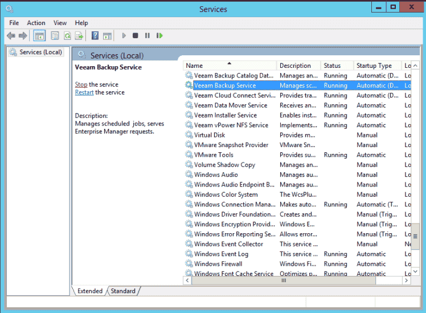Click the vertical scrollbar thumb
The image size is (426, 313).
point(415,236)
